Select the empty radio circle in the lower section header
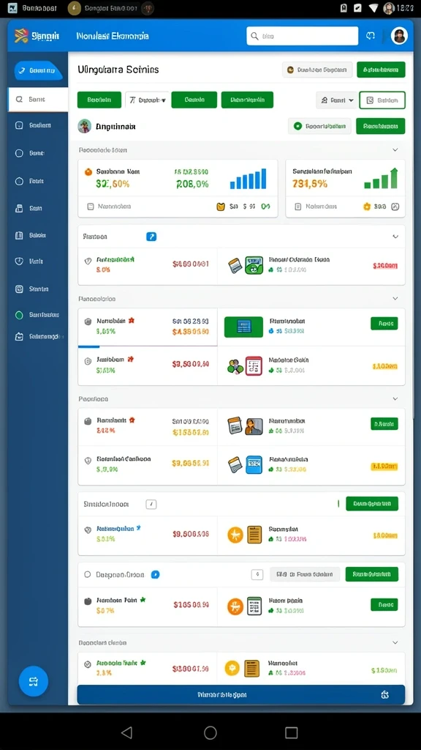Screen dimensions: 421x750 pos(88,574)
